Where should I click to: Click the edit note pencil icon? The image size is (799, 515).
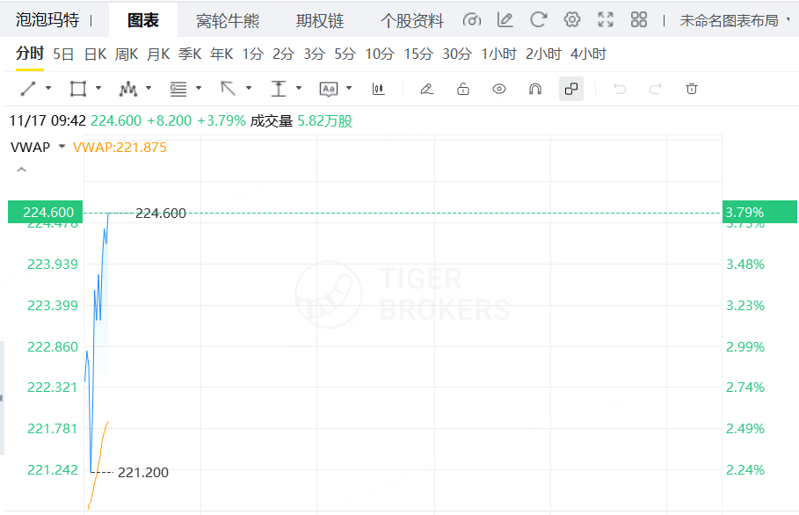pos(505,20)
